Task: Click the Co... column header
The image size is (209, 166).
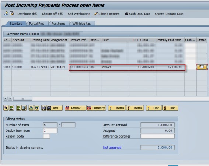Action: 7,40
